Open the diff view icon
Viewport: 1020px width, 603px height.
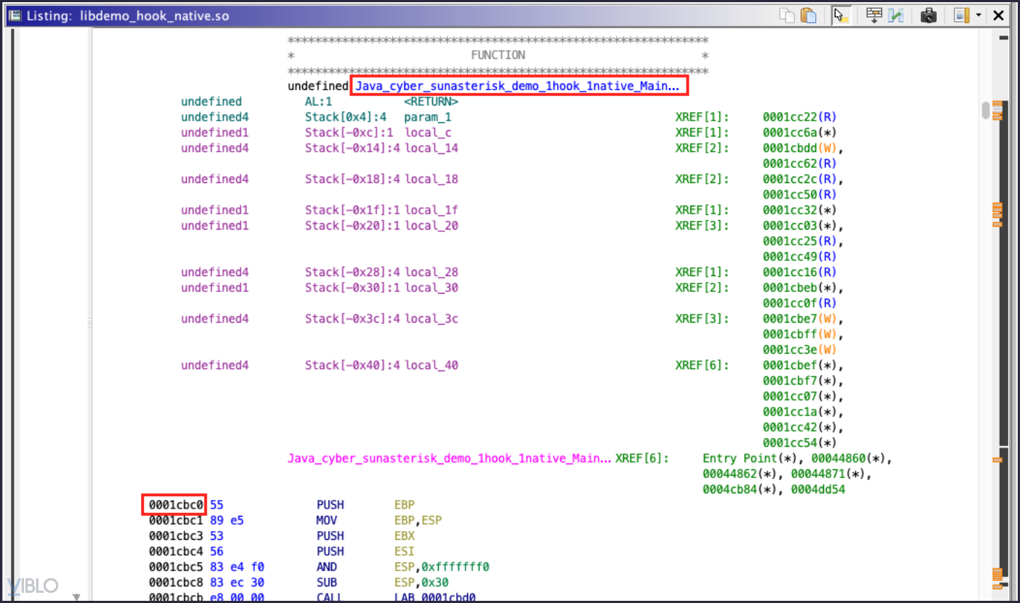click(x=896, y=15)
